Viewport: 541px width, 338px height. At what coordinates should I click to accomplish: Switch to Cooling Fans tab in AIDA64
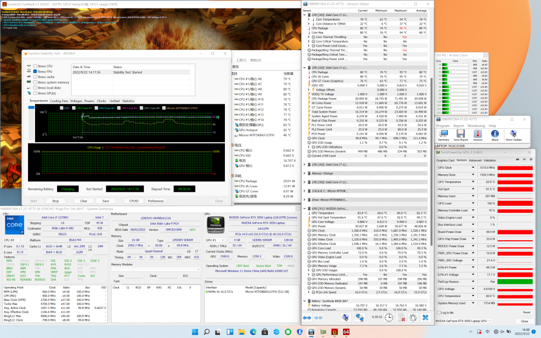(x=59, y=101)
